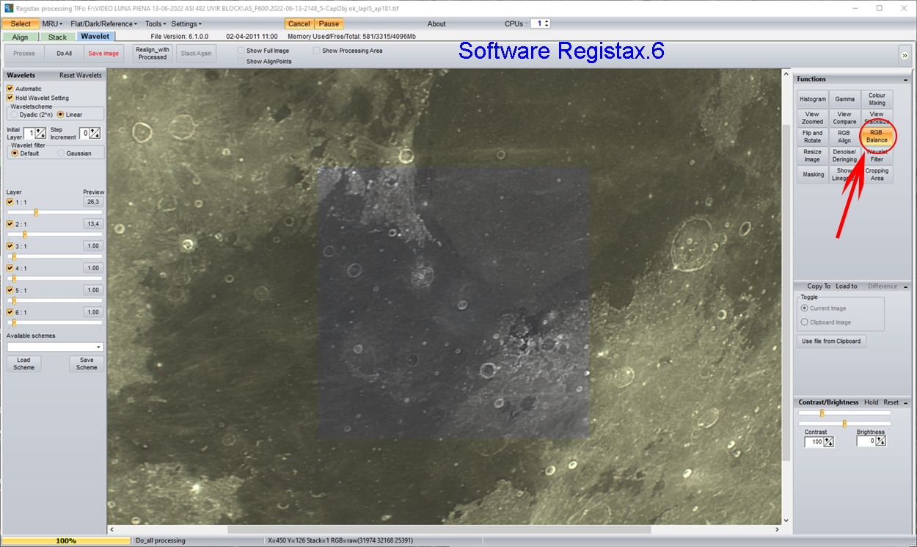Click the Load Scheme button

[x=24, y=363]
